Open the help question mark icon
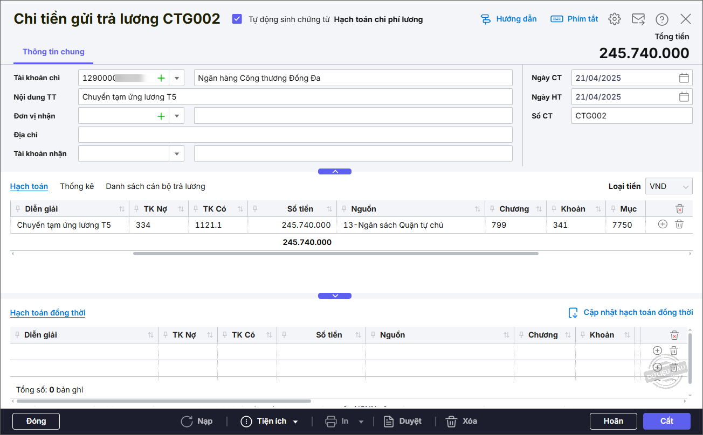The width and height of the screenshot is (703, 435). pyautogui.click(x=662, y=19)
